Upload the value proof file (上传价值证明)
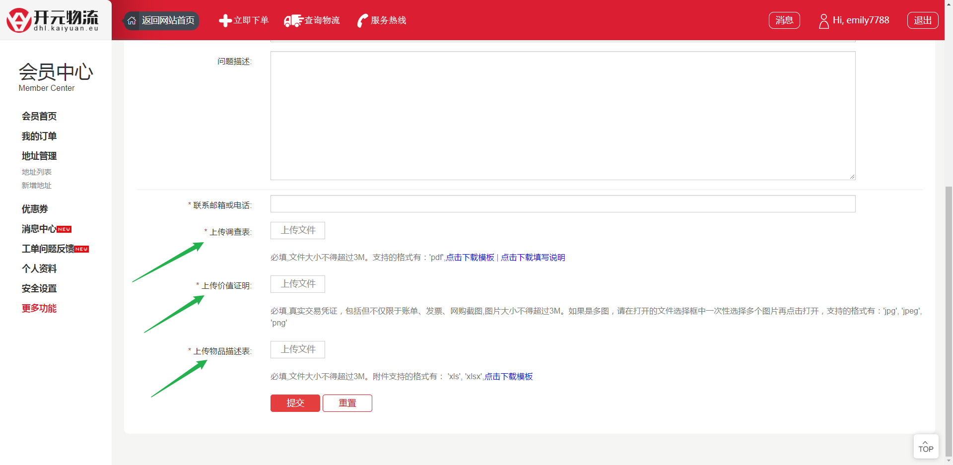Screen dimensions: 953x465 click(x=298, y=284)
